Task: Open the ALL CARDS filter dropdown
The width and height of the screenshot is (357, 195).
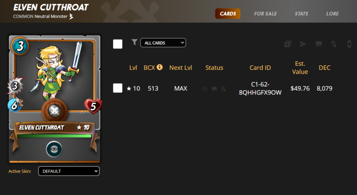Action: 163,43
